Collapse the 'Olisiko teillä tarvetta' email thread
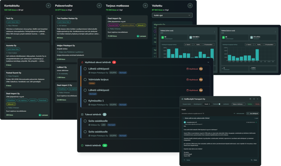 coord(183,118)
